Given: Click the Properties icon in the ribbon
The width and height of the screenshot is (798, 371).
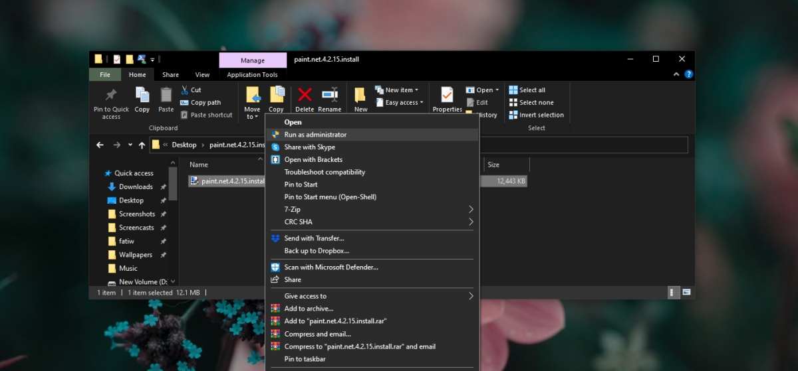Looking at the screenshot, I should click(447, 96).
